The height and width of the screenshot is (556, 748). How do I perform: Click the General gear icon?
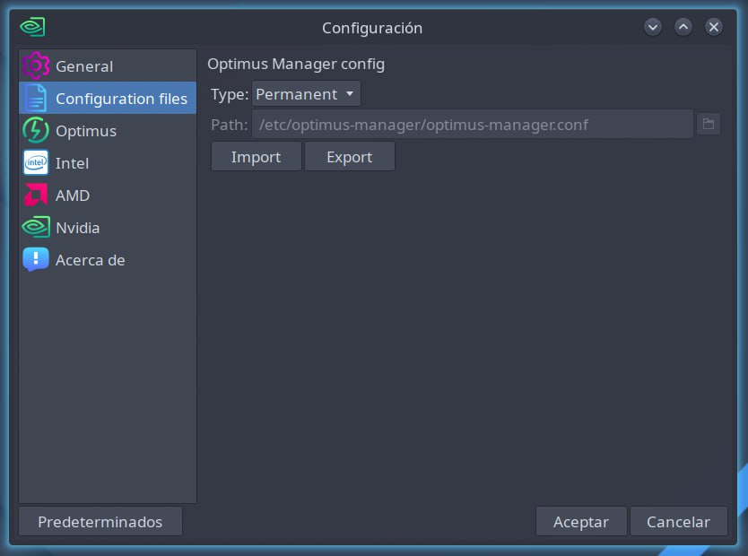pos(36,65)
